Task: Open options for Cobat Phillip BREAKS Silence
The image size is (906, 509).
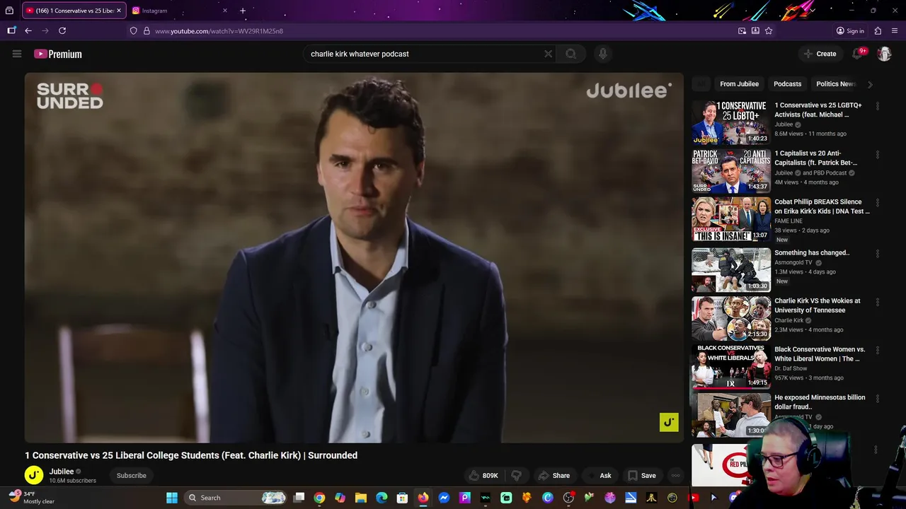Action: (878, 203)
